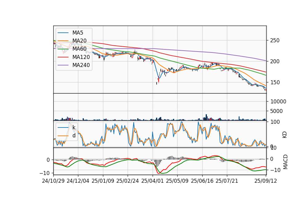Click the 25/07/21 date axis label
The width and height of the screenshot is (296, 213).
pyautogui.click(x=227, y=181)
